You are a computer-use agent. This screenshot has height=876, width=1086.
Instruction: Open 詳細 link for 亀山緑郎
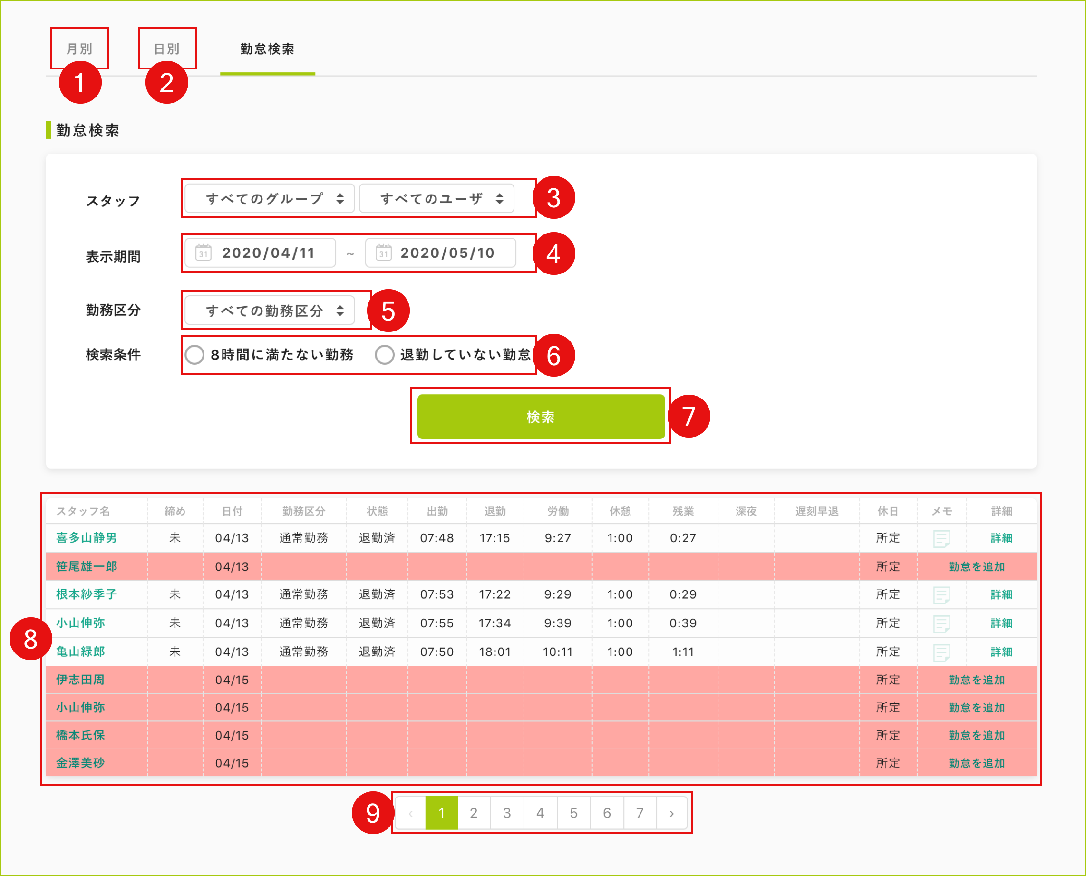[1001, 652]
